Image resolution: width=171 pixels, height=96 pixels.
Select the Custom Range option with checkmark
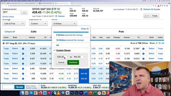[x=63, y=50]
